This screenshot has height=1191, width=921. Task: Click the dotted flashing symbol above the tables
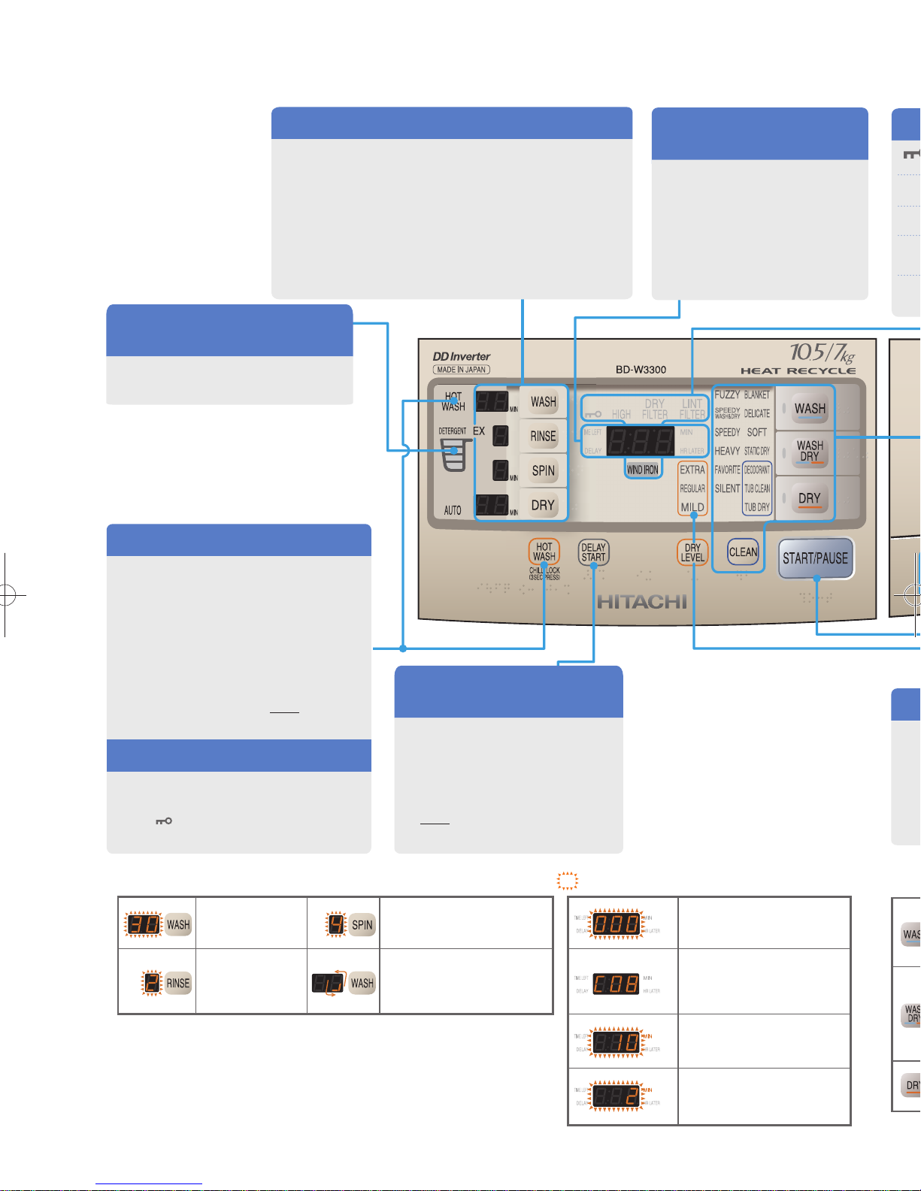coord(568,881)
